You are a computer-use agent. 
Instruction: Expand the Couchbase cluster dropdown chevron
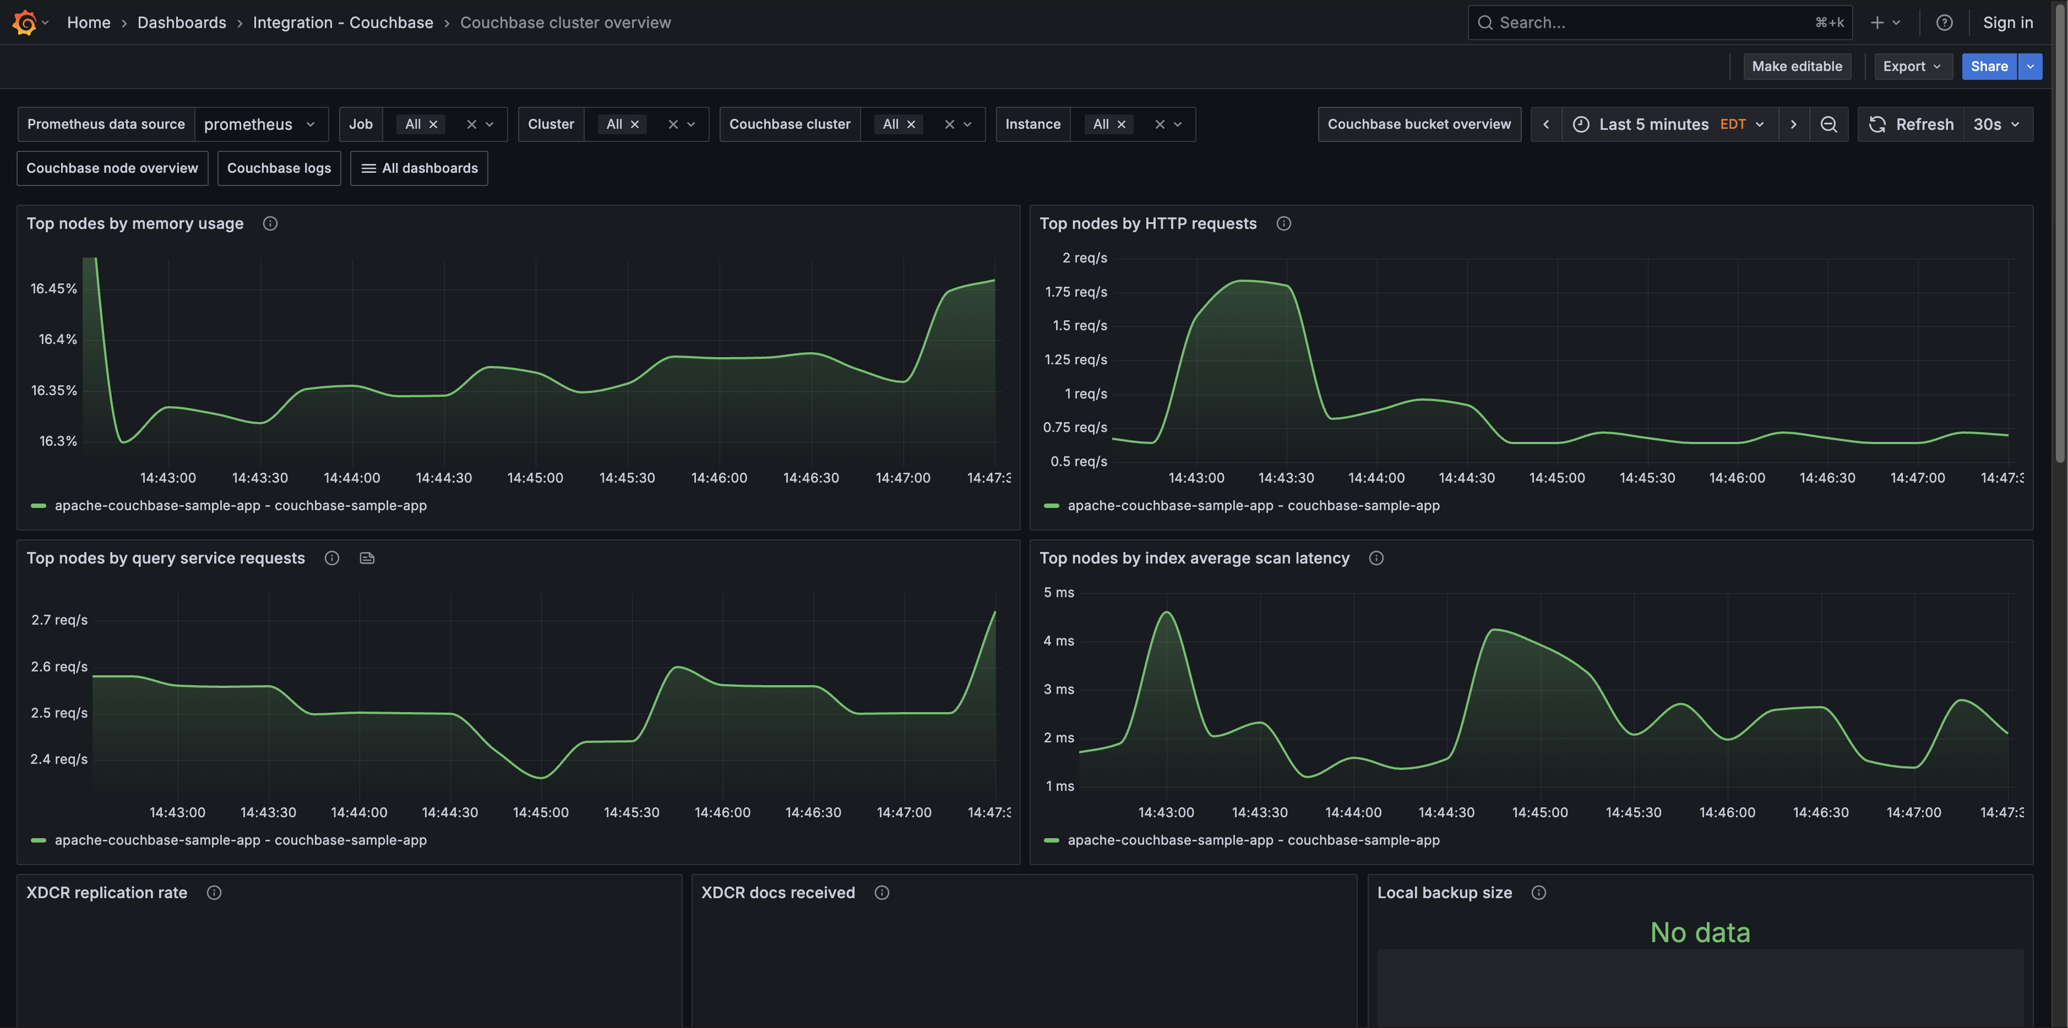967,124
